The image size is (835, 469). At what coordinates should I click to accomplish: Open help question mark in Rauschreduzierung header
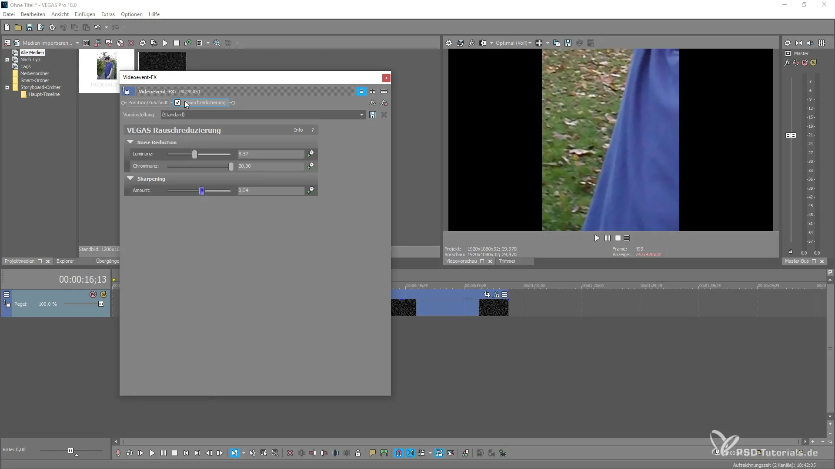tap(312, 130)
